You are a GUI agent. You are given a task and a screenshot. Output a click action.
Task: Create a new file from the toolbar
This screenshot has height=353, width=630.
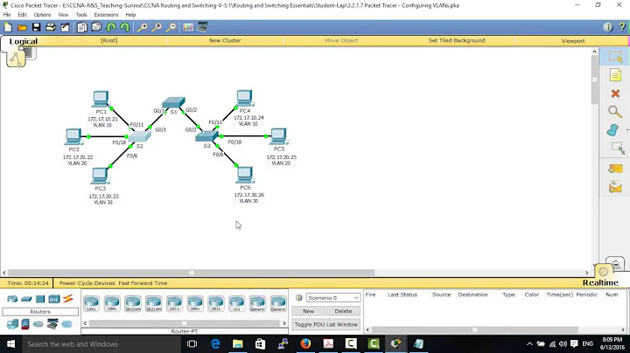[8, 27]
